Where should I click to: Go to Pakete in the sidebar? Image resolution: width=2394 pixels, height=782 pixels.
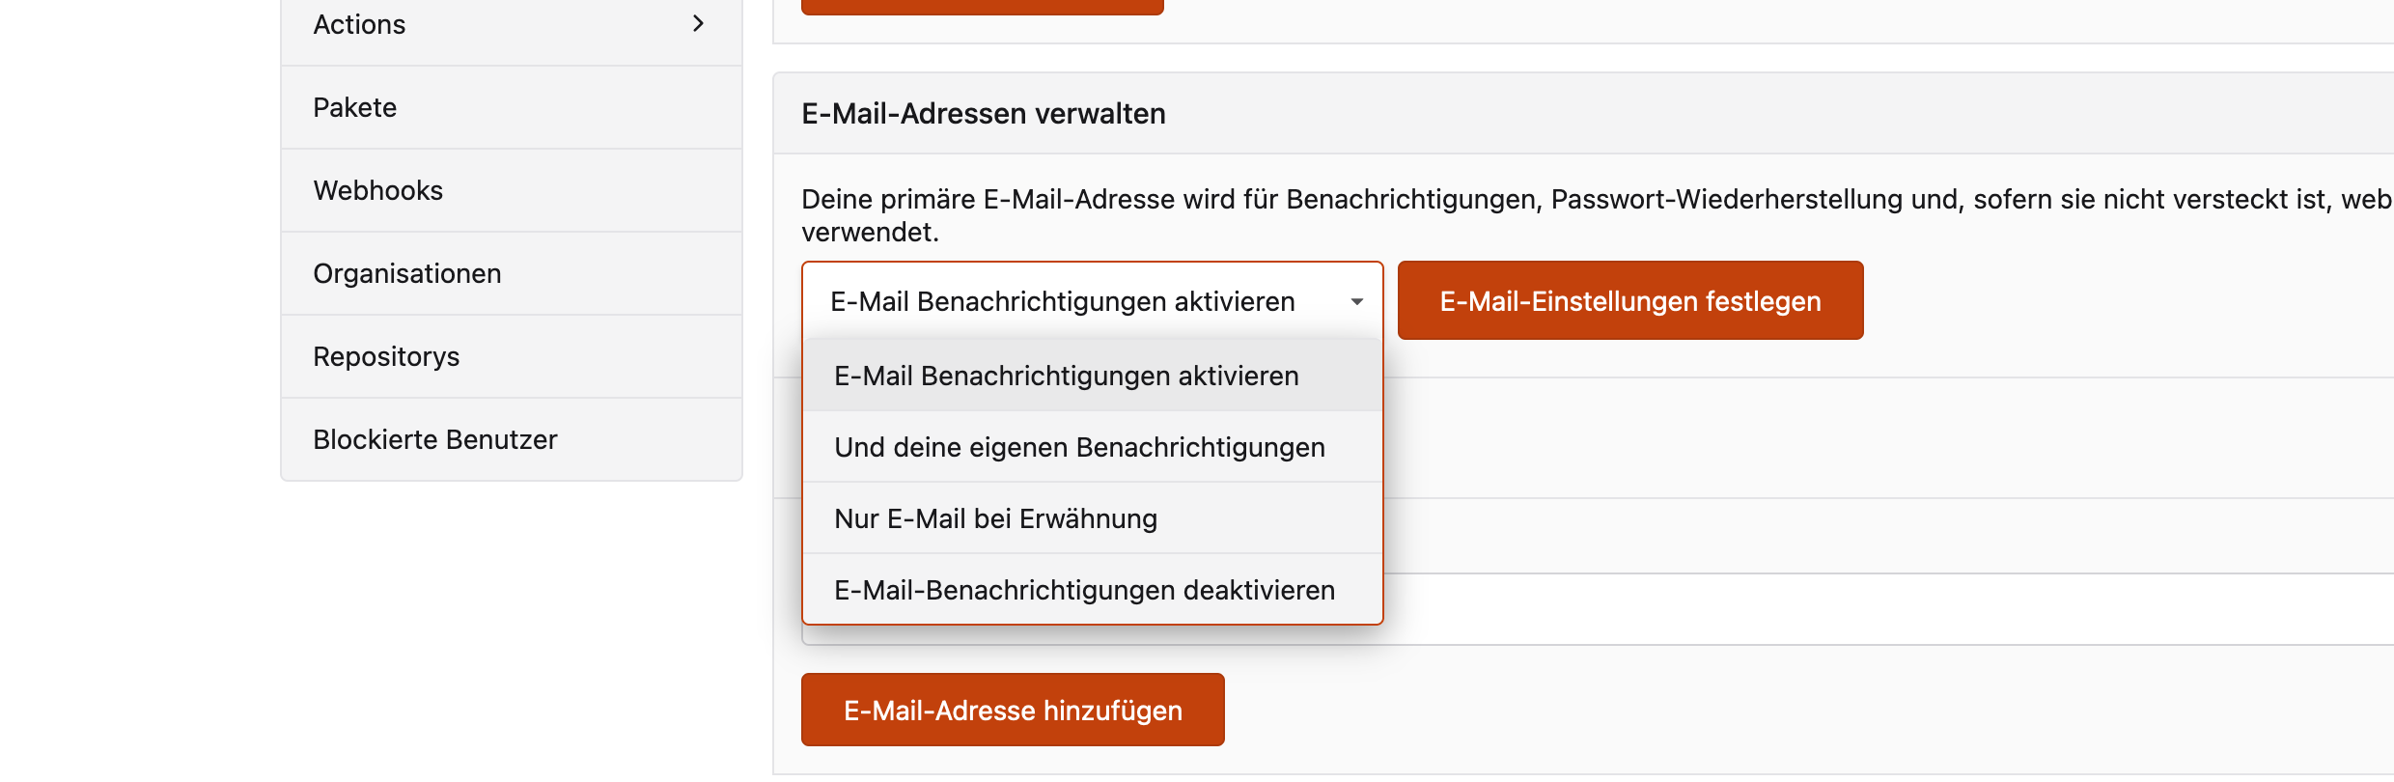point(355,108)
